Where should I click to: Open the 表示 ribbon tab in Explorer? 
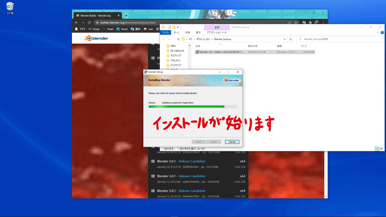point(198,32)
